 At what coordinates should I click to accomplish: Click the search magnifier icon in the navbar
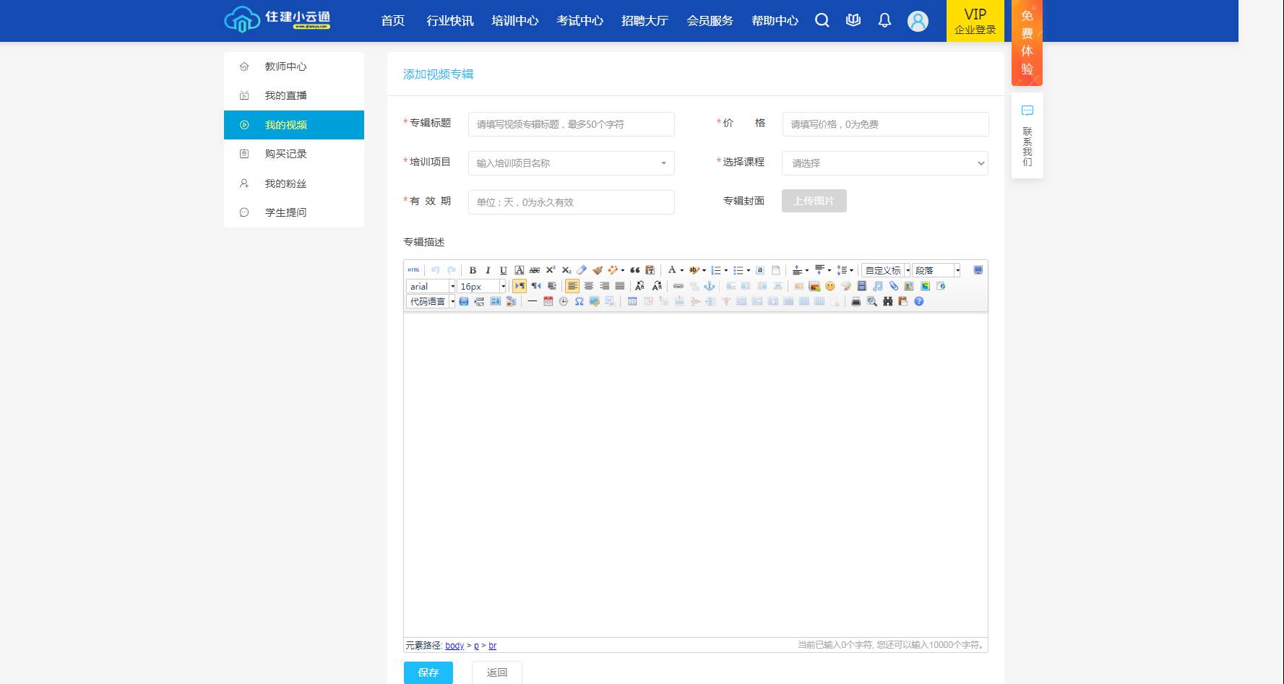822,20
